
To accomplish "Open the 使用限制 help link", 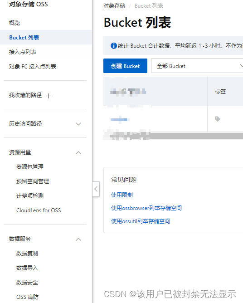I will [122, 195].
